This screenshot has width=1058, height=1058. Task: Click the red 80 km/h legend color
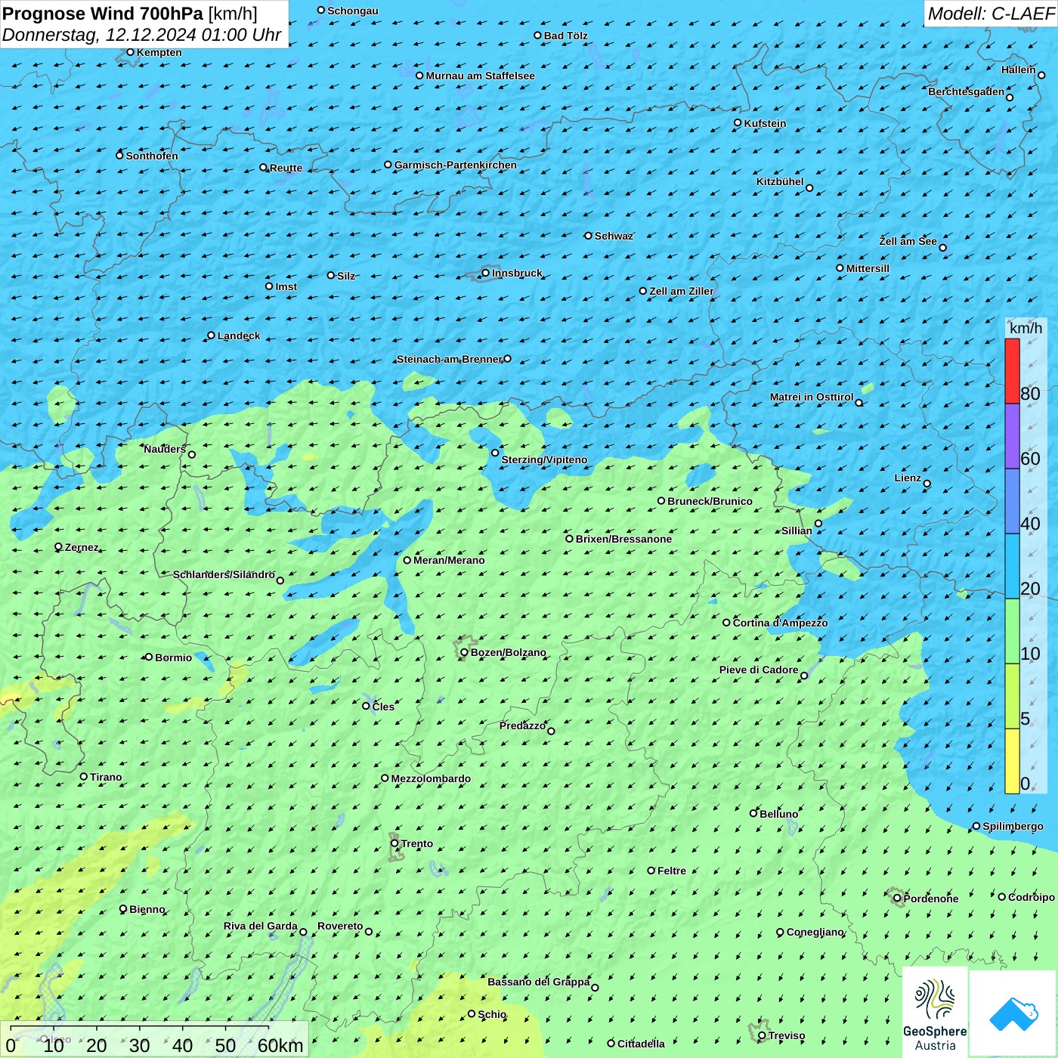point(1012,371)
